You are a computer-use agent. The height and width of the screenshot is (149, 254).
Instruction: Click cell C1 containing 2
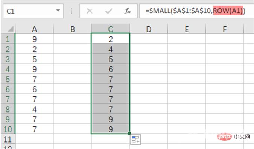click(111, 39)
